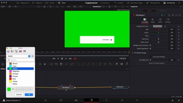Click the stop playback button
The height and width of the screenshot is (103, 183).
[62, 59]
